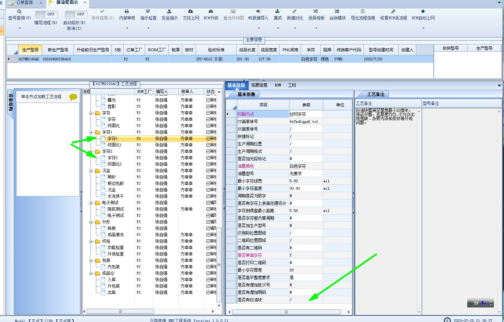Click the 内部审核 printer icon
The height and width of the screenshot is (322, 504).
(127, 11)
